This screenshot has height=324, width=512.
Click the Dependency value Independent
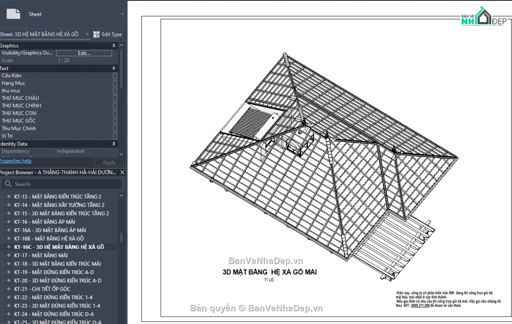tap(71, 151)
